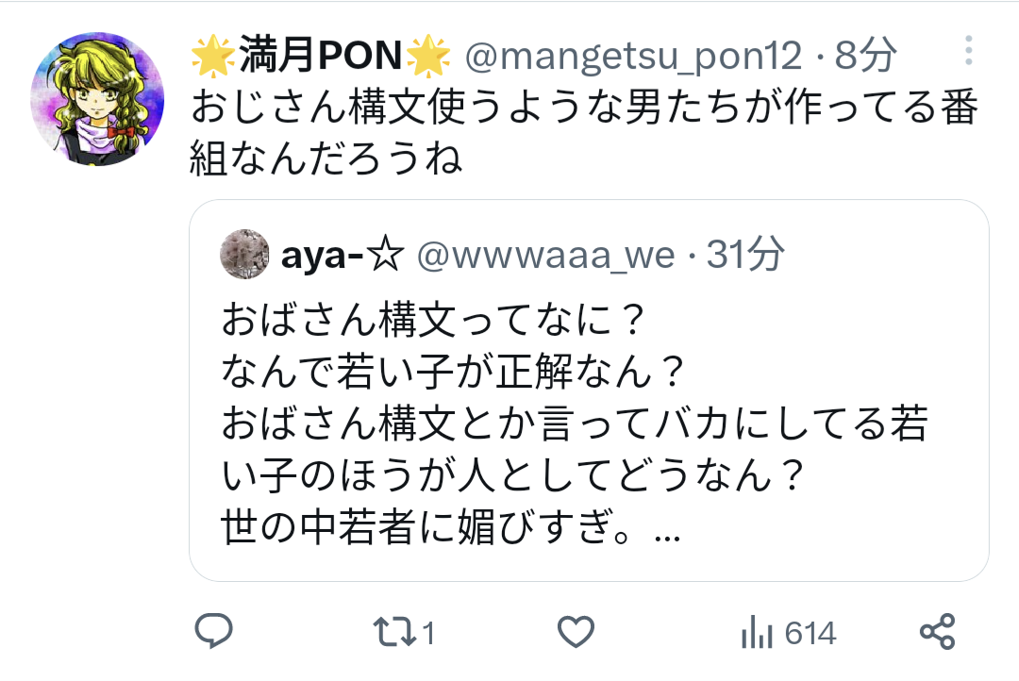Open the share icon on the tweet

click(937, 632)
